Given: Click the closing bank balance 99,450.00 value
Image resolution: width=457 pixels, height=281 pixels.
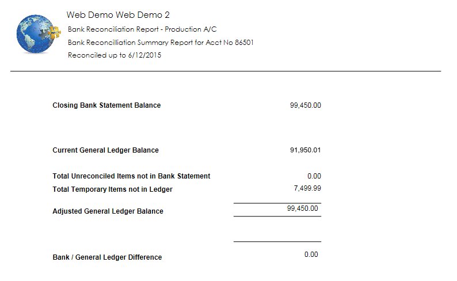Looking at the screenshot, I should coord(306,105).
